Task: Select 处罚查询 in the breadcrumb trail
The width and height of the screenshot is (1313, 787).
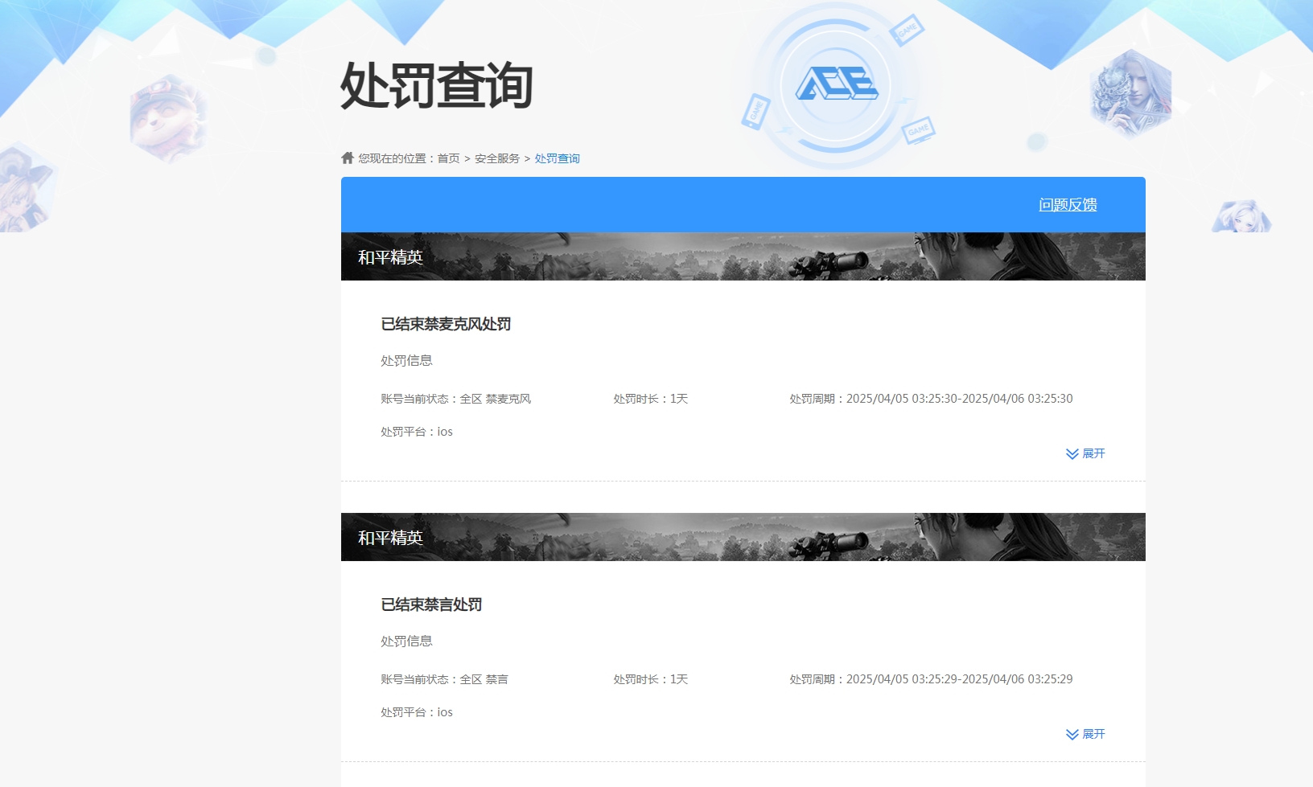Action: pos(557,158)
